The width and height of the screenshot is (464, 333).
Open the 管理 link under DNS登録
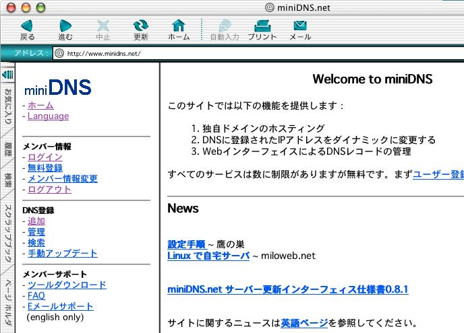click(36, 231)
